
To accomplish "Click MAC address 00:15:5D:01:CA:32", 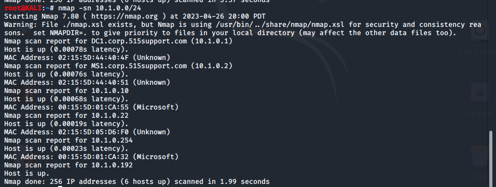I will [93, 157].
